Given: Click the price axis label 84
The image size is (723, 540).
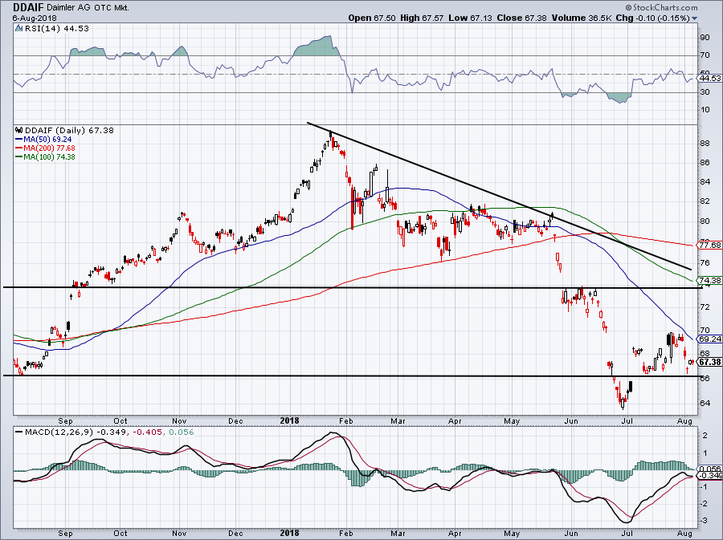Looking at the screenshot, I should (705, 182).
